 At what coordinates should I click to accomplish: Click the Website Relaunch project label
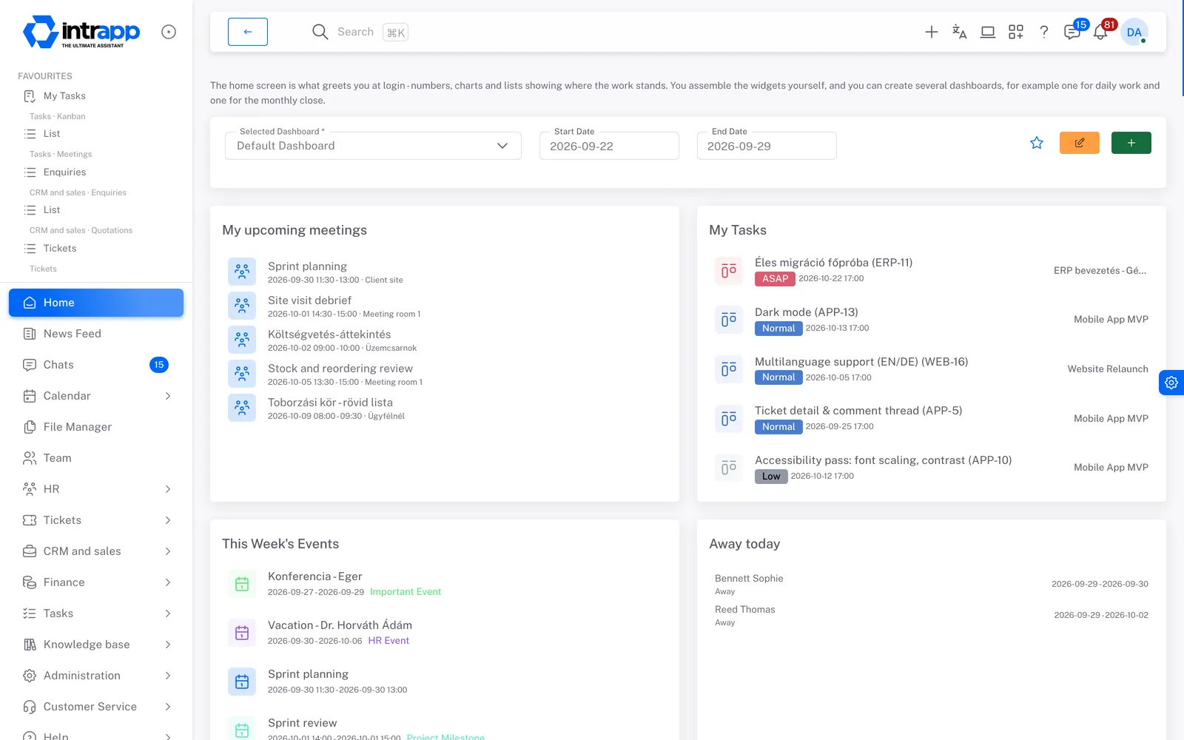(1108, 369)
